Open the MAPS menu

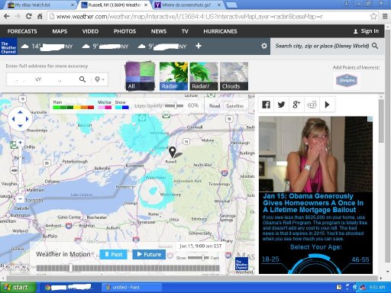pyautogui.click(x=60, y=31)
